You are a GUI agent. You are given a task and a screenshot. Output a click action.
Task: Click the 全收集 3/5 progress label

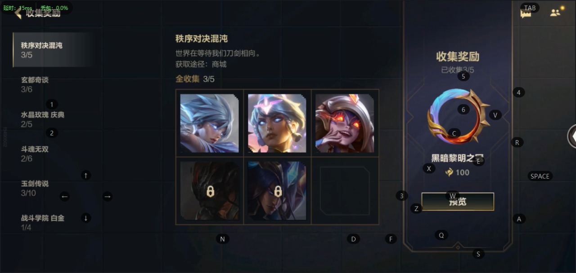click(195, 79)
